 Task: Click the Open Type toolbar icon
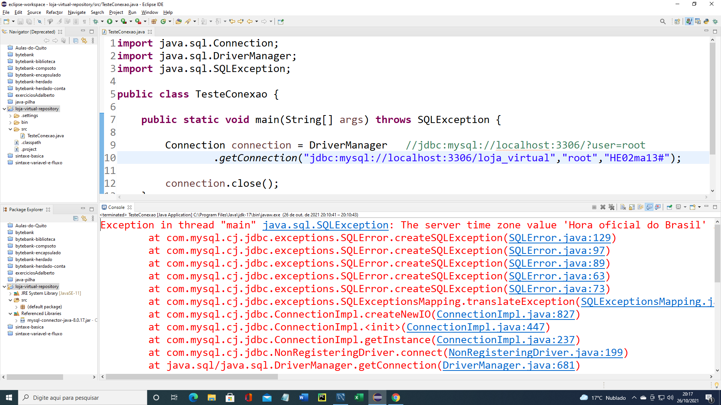(179, 21)
